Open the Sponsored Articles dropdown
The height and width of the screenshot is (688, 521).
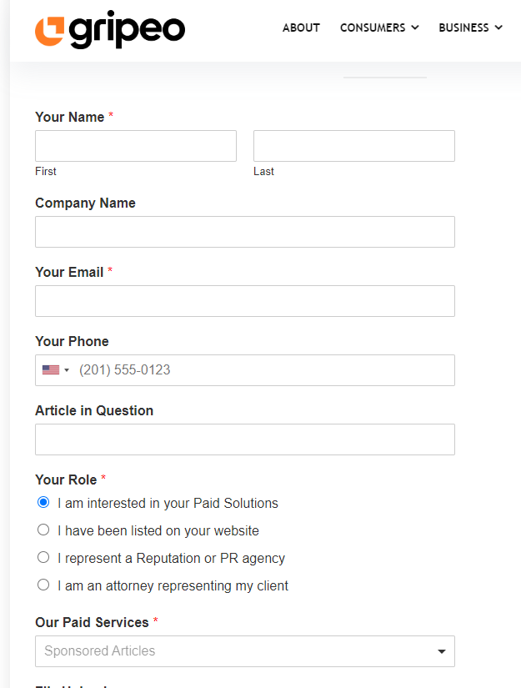point(245,651)
